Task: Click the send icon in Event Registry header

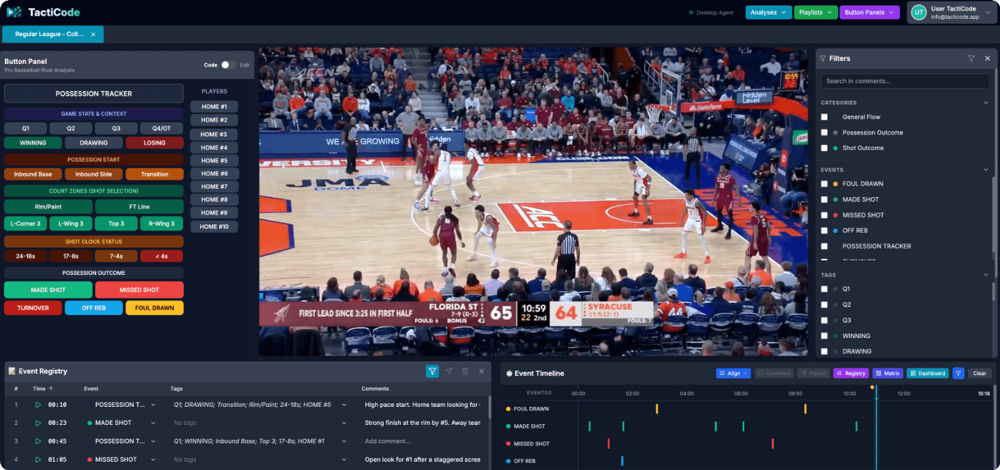Action: pos(449,371)
